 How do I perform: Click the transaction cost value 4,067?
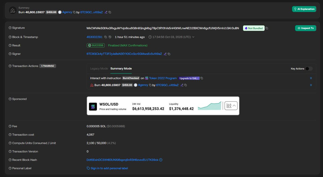90,134
